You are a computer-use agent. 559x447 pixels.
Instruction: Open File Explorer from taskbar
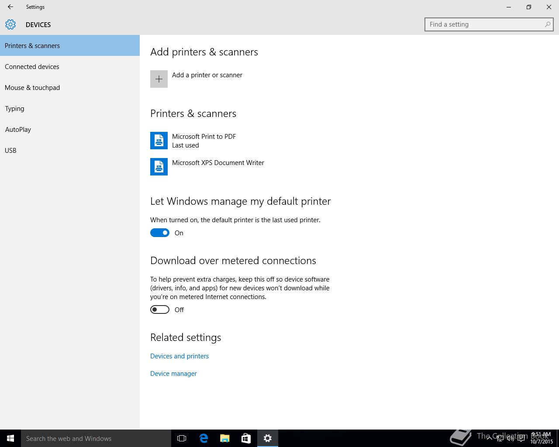tap(225, 438)
